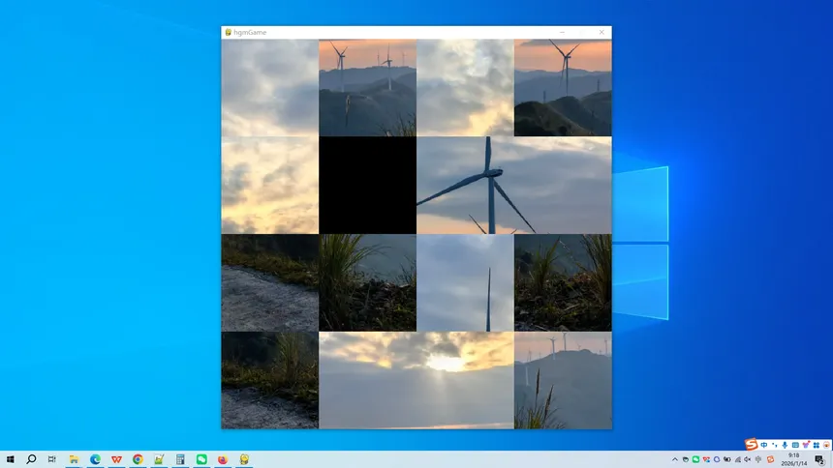Minimize the hgmGame window
The width and height of the screenshot is (833, 468).
tap(560, 32)
